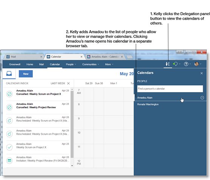210x180 pixels.
Task: Open a new browser tab
Action: 130,57
